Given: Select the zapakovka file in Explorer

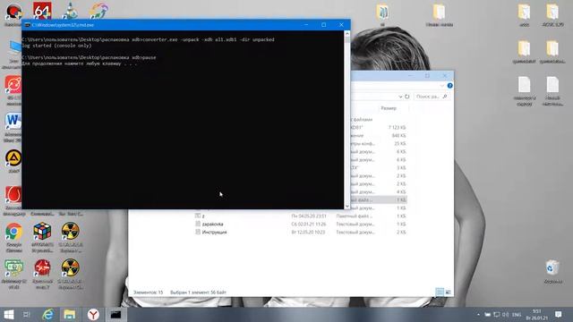Looking at the screenshot, I should (213, 225).
